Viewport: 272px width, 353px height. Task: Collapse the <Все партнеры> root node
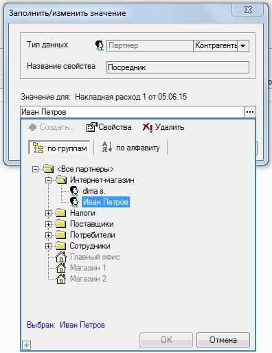click(35, 169)
